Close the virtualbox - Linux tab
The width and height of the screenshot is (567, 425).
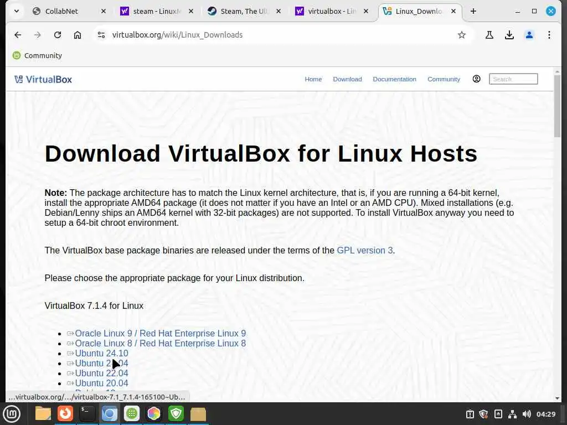tap(366, 11)
